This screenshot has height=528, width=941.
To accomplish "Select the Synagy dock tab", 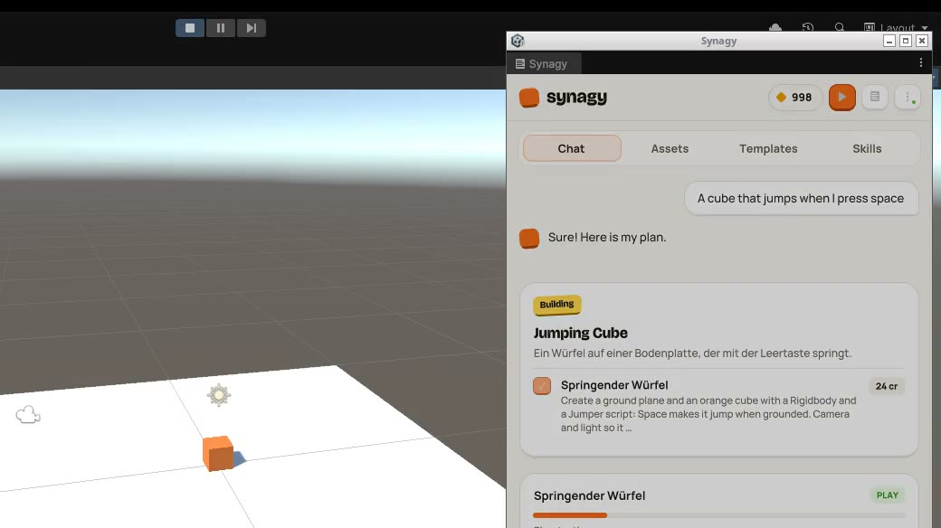I will [x=544, y=63].
